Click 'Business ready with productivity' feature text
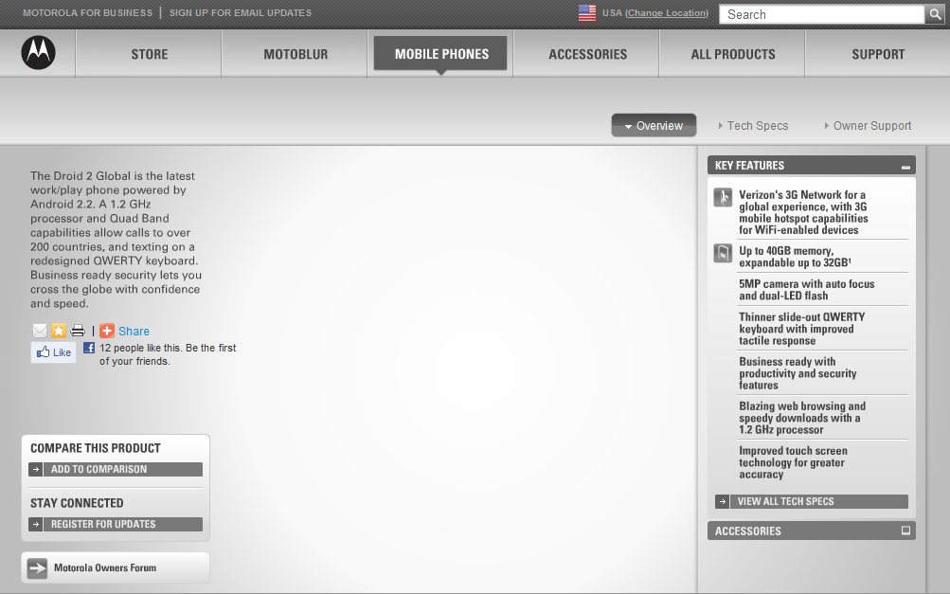Screen dimensions: 950x594 pyautogui.click(x=798, y=372)
